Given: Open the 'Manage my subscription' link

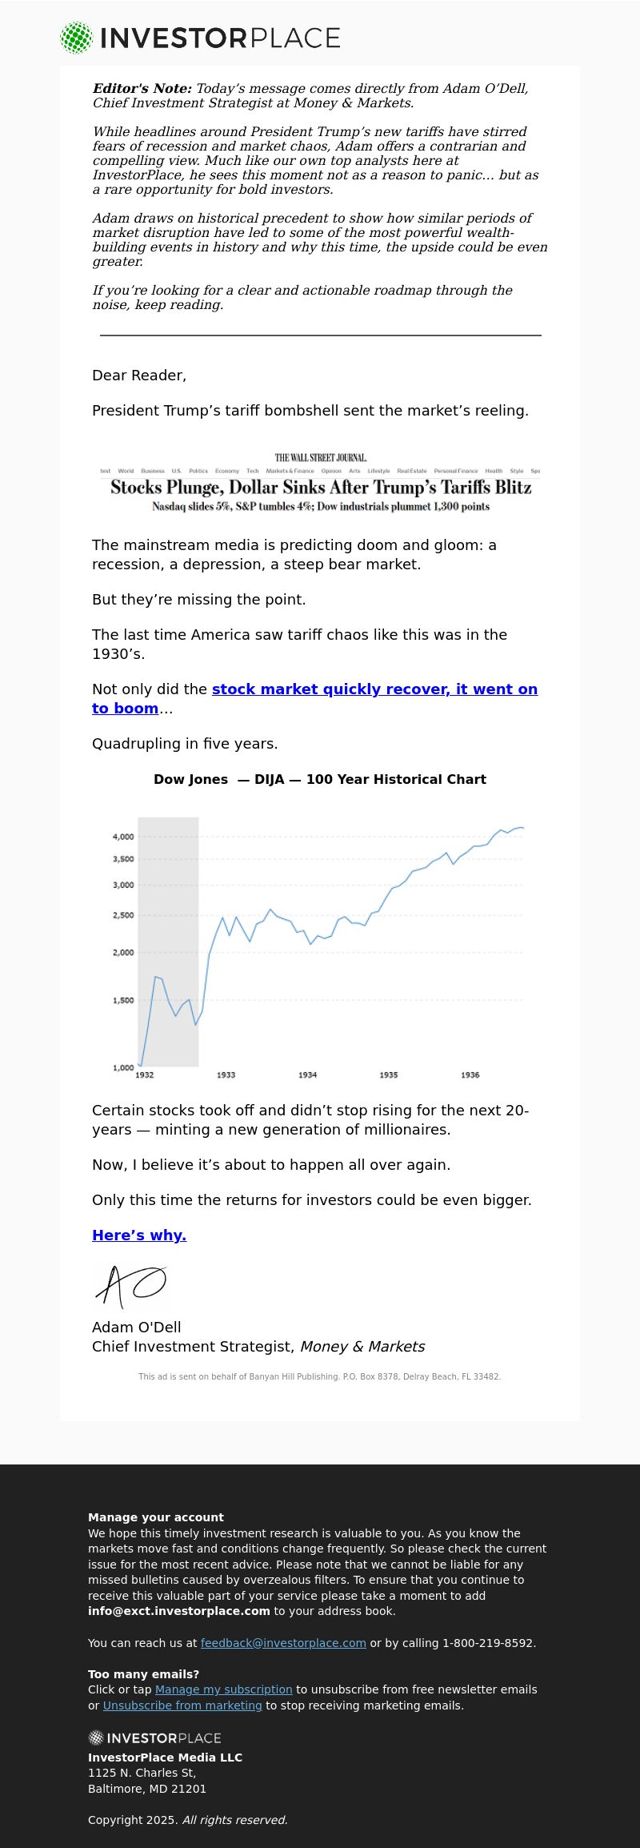Looking at the screenshot, I should click(x=223, y=1689).
